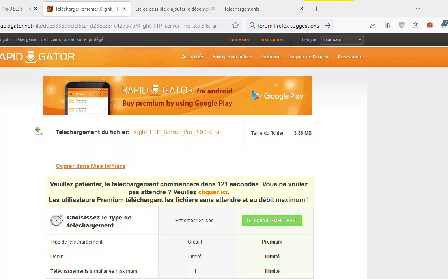The image size is (448, 279).
Task: Click 'Téléchargements simultanés maximum:' row label
Action: coord(94,271)
